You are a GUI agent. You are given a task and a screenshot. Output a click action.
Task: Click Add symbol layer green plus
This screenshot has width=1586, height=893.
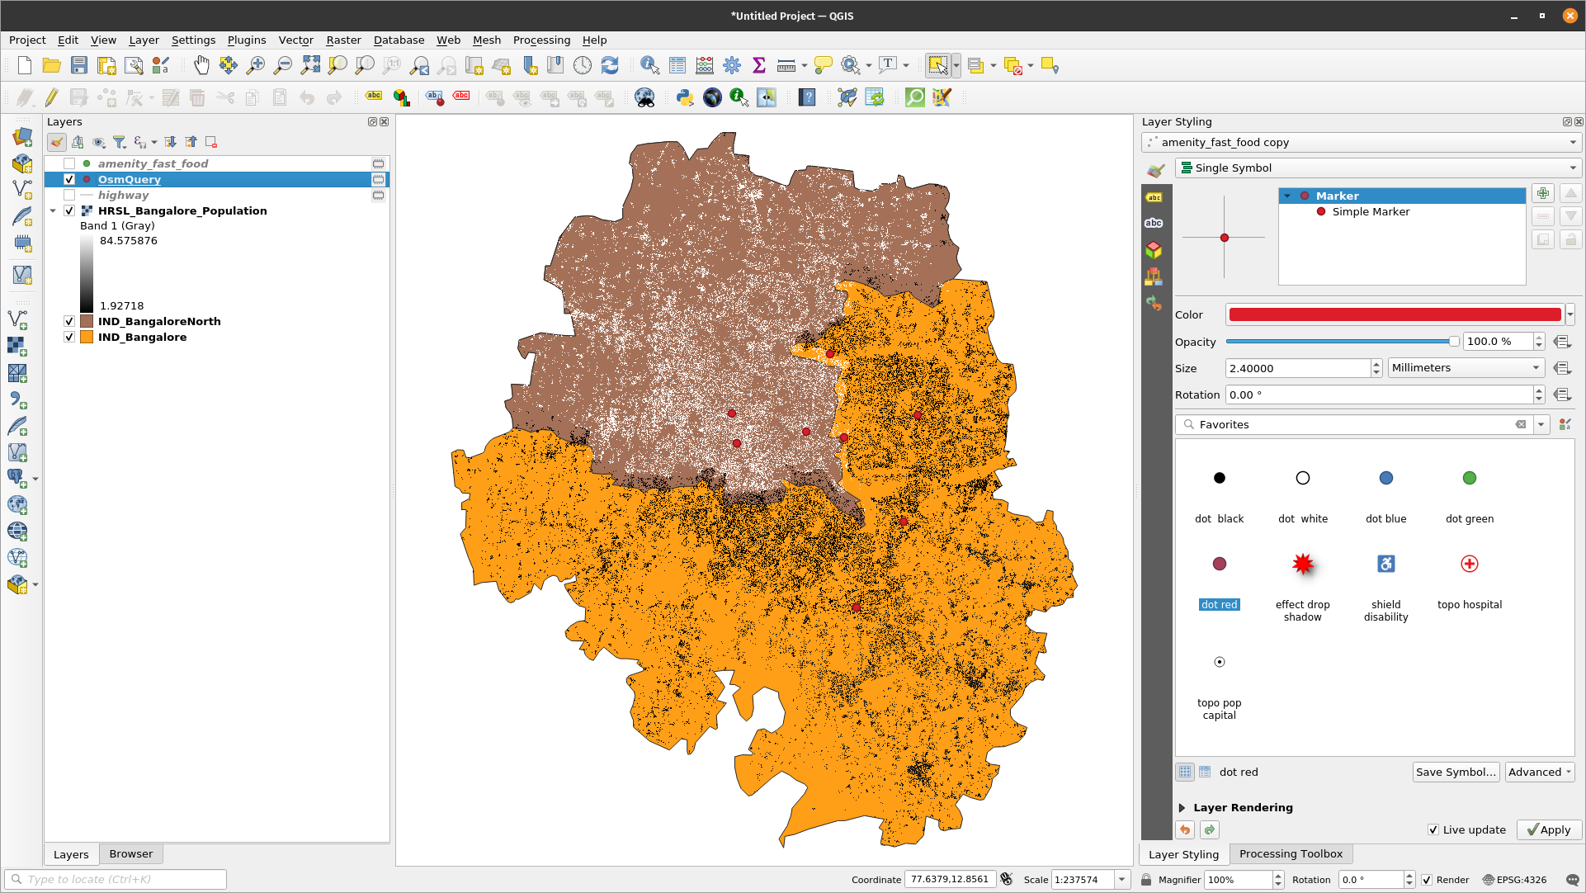(1543, 194)
